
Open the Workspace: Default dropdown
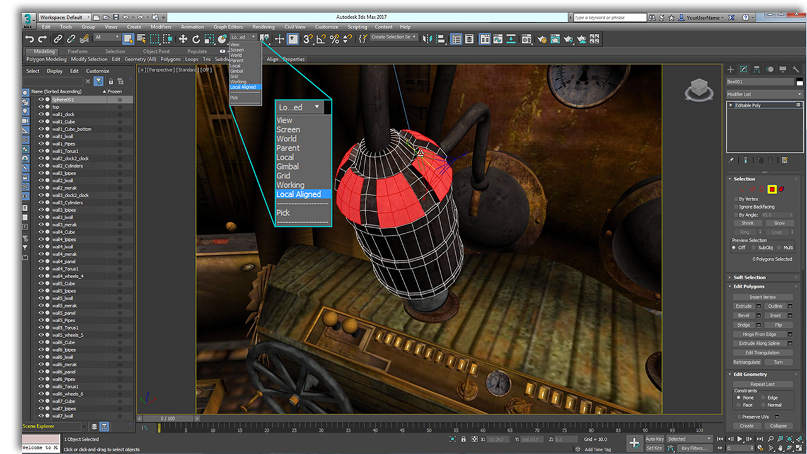point(65,18)
